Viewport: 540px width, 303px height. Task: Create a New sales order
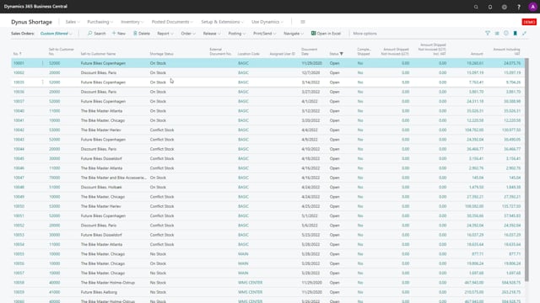tap(118, 34)
